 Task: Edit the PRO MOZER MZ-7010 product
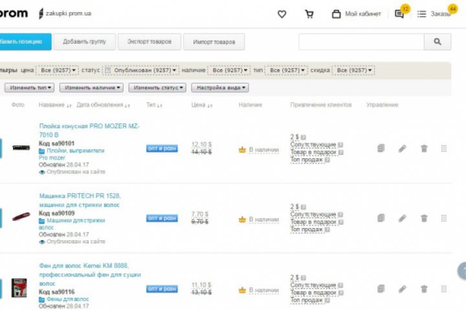tap(403, 149)
